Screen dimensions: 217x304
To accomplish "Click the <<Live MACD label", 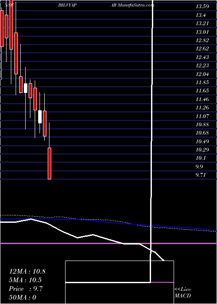I will coord(183,293).
